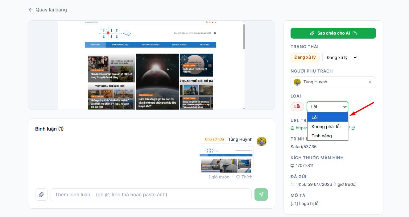Click Tùng Huỳnh assignee avatar
The image size is (409, 217).
pos(297,82)
